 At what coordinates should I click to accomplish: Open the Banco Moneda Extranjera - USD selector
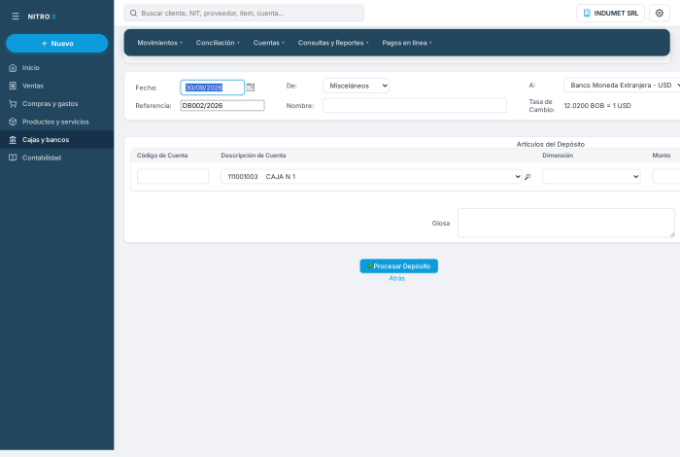tap(622, 85)
